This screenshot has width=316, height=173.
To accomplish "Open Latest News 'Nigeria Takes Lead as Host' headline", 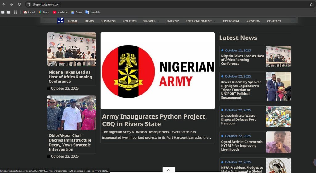I will pyautogui.click(x=243, y=60).
